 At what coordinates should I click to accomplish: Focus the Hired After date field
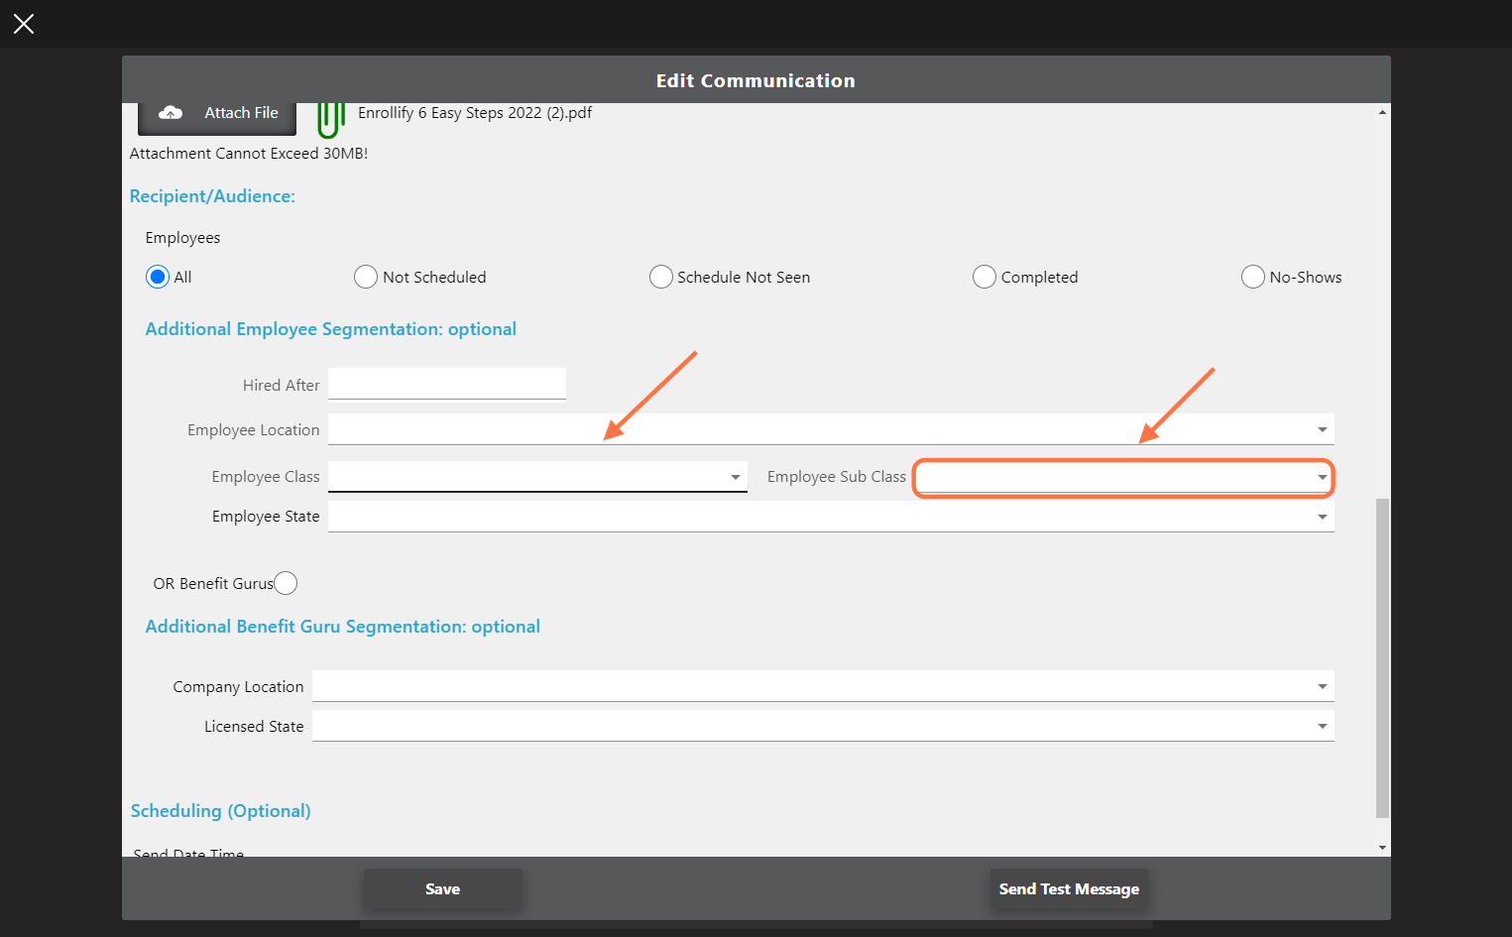(447, 384)
